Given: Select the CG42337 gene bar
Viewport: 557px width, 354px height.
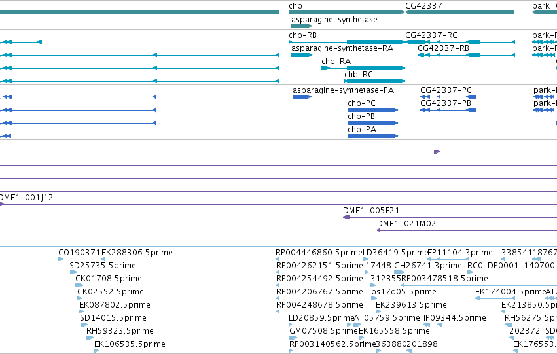Looking at the screenshot, I should 459,12.
